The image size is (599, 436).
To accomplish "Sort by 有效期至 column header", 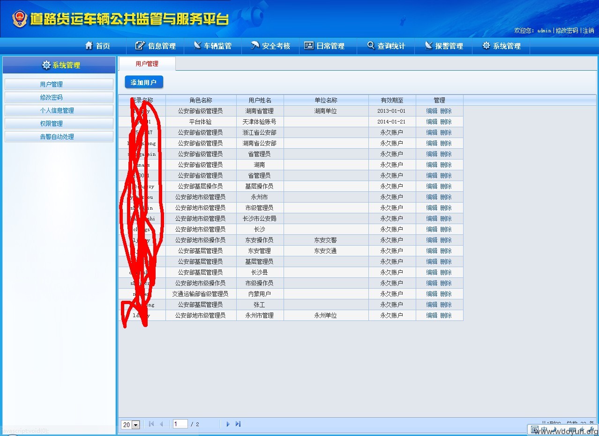I will [392, 100].
